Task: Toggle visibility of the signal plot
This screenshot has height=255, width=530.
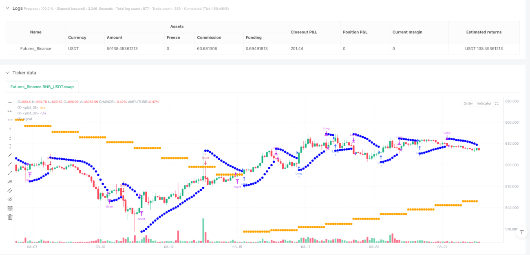Action: point(19,119)
